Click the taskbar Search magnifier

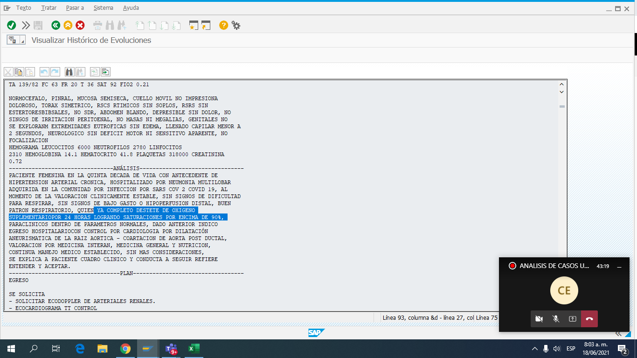click(34, 348)
